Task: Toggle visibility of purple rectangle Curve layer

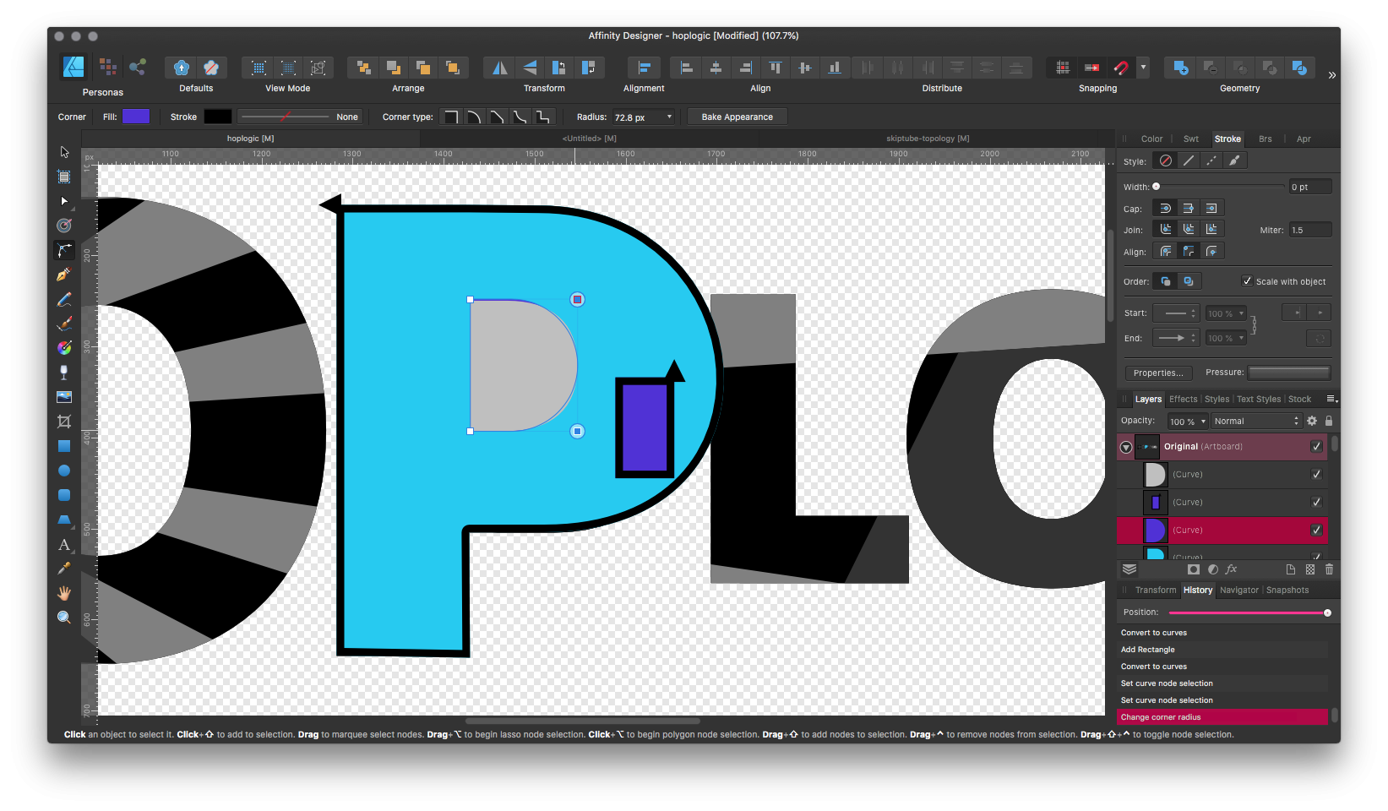Action: click(x=1316, y=502)
